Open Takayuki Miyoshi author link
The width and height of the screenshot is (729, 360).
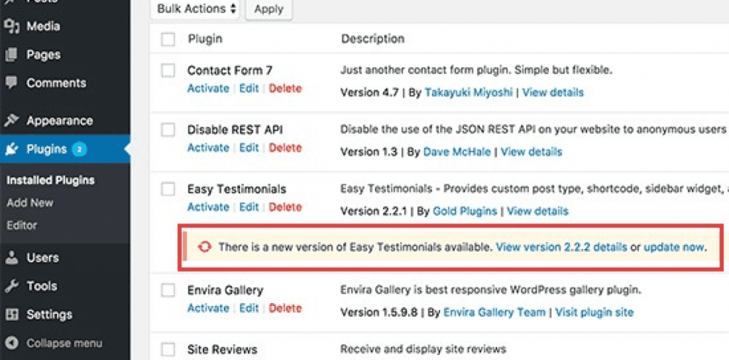tap(468, 92)
